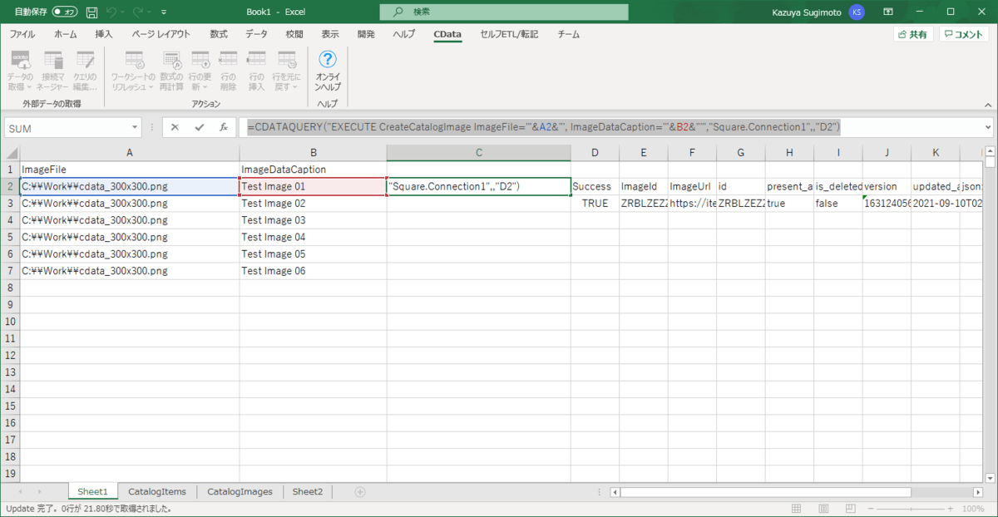Open the データ (Data) ribbon tab
This screenshot has width=998, height=517.
pyautogui.click(x=256, y=34)
